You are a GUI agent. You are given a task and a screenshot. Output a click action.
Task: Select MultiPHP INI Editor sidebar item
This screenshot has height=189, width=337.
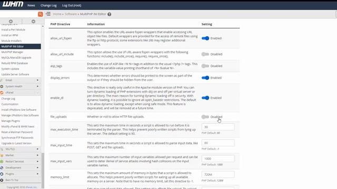(x=21, y=47)
